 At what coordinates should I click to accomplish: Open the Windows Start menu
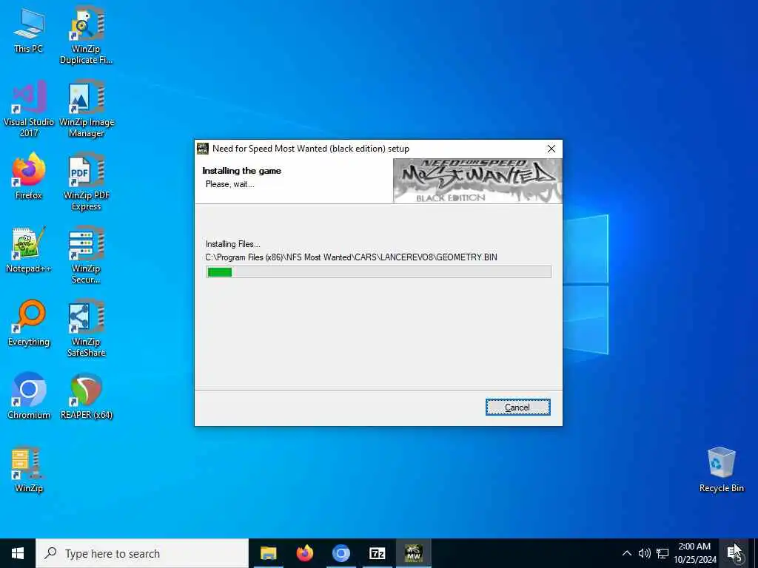coord(18,553)
